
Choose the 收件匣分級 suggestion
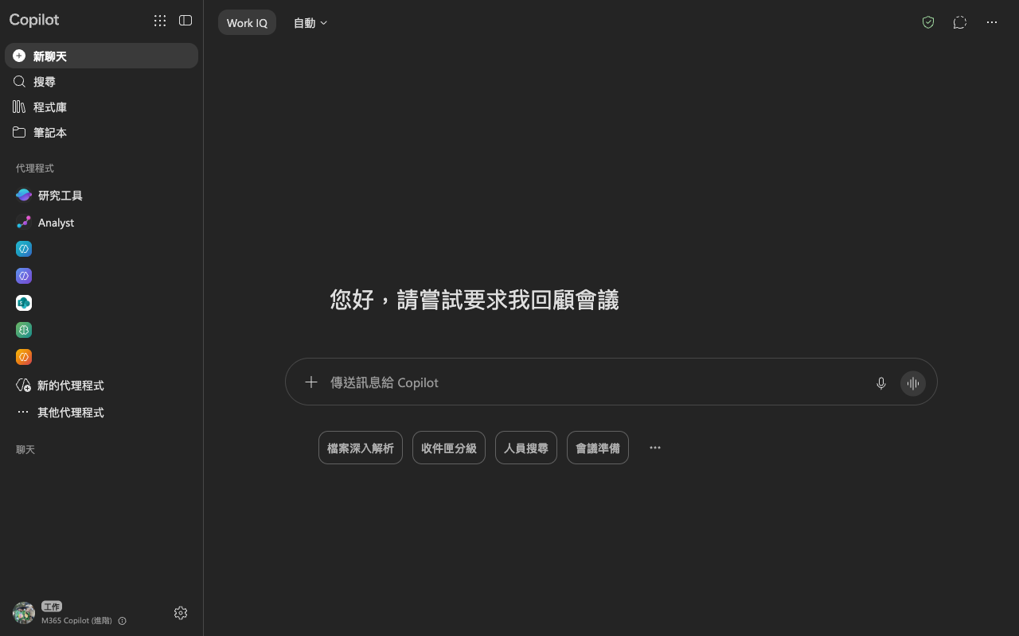[x=449, y=448]
